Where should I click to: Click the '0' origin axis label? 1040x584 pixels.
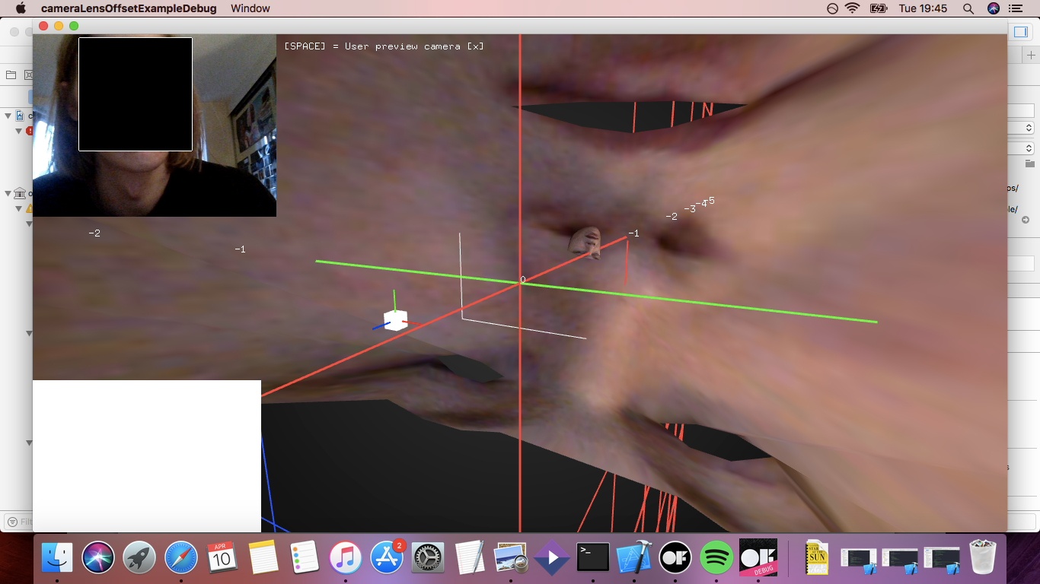tap(522, 280)
